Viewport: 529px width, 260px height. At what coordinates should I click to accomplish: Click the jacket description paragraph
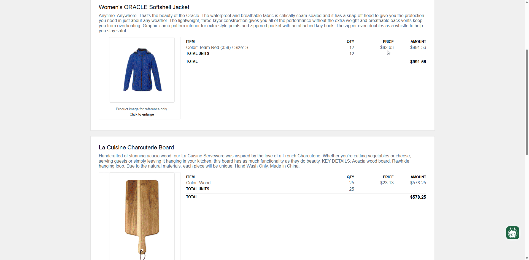(261, 23)
